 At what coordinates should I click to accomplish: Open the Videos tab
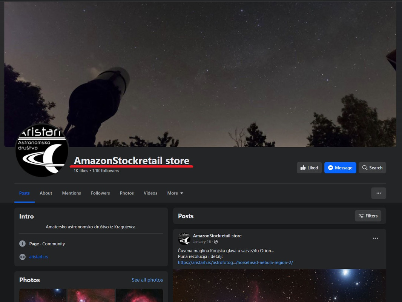[150, 193]
